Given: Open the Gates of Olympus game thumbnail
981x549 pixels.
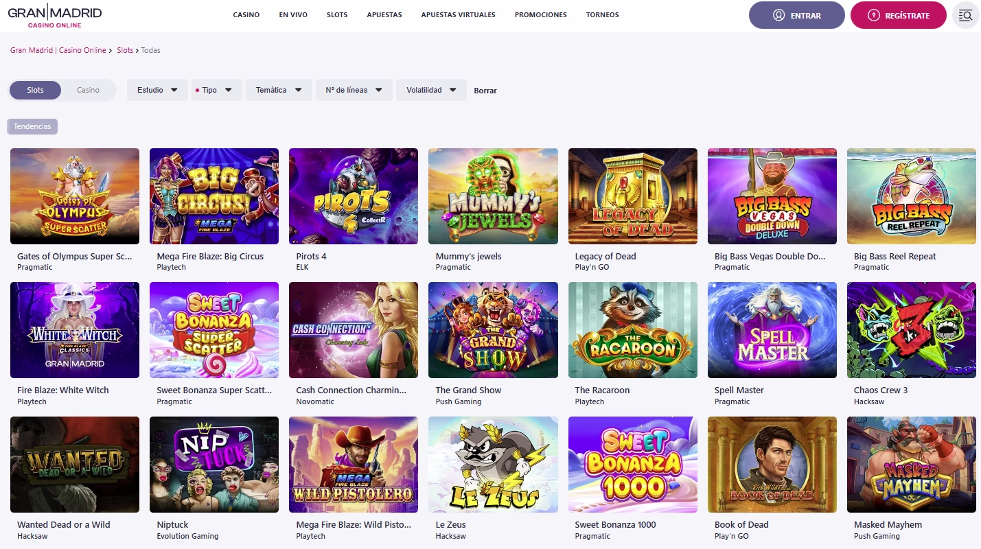Looking at the screenshot, I should (74, 196).
